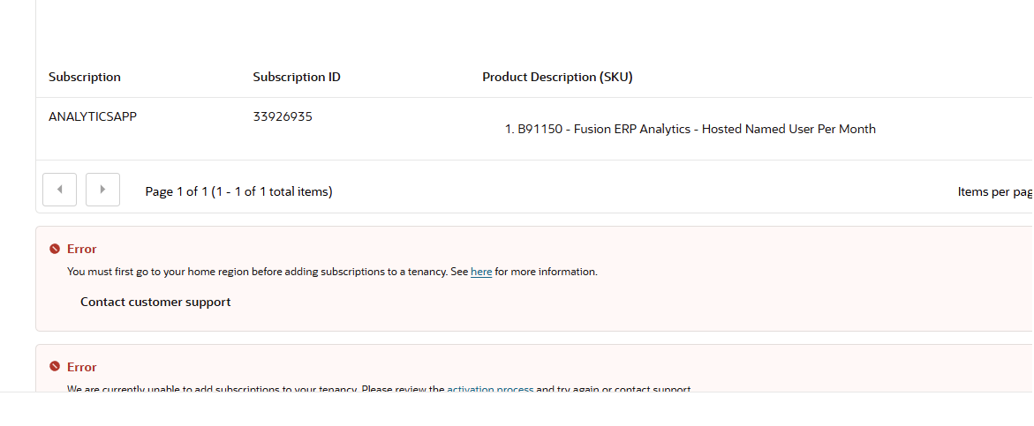Click the empty area below the second error
The image size is (1034, 426).
click(x=517, y=409)
